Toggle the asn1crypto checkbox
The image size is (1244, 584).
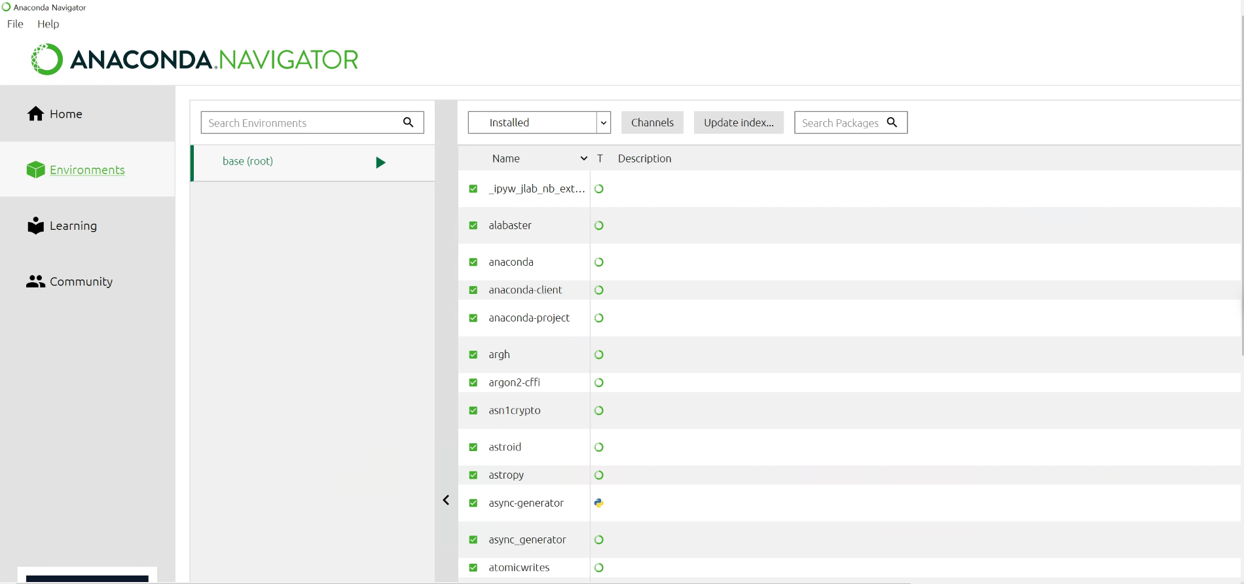click(x=473, y=411)
